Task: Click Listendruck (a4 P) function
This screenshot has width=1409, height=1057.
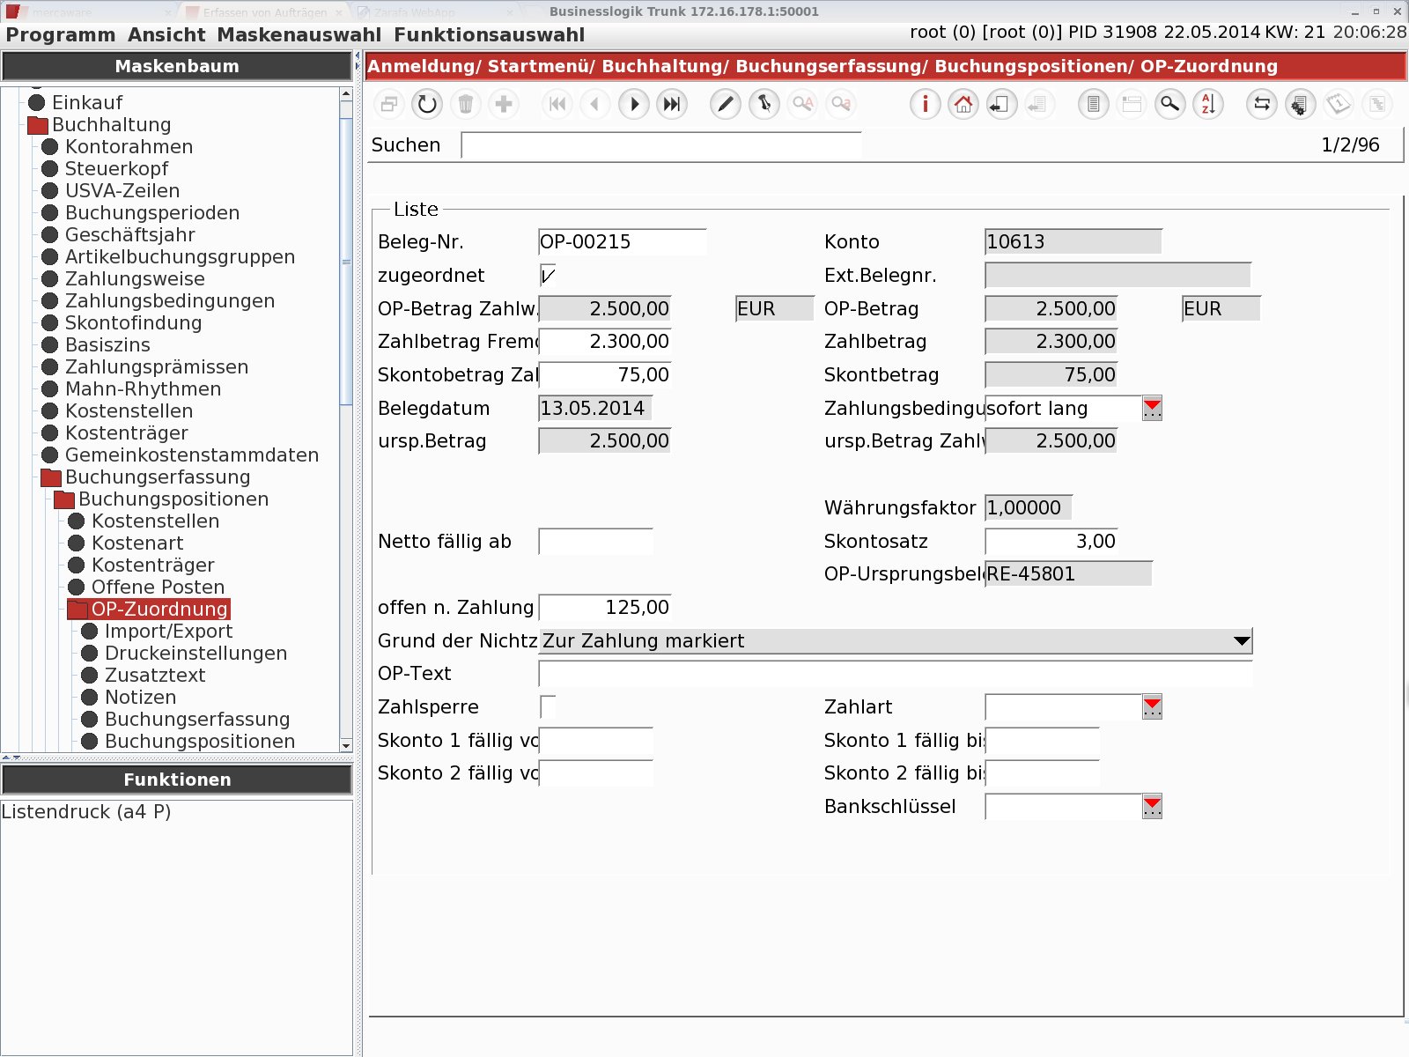Action: (86, 811)
